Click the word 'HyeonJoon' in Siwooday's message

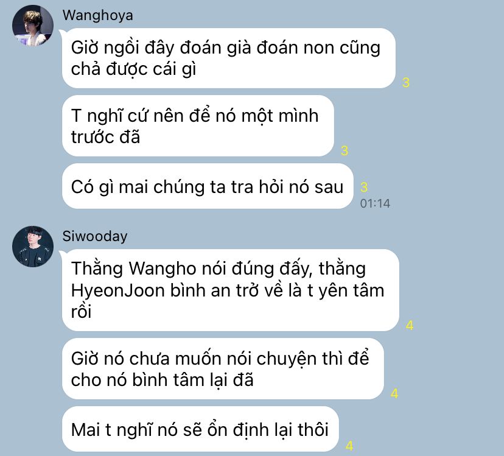click(117, 290)
